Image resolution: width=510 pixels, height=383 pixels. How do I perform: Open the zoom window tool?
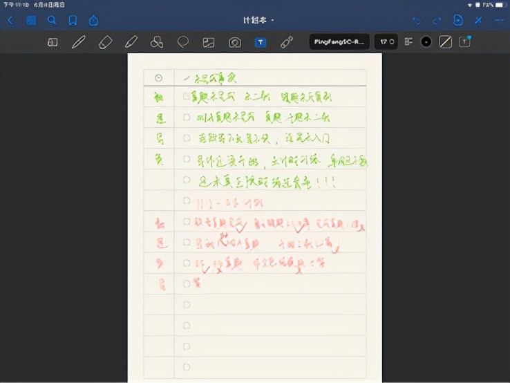click(x=53, y=42)
